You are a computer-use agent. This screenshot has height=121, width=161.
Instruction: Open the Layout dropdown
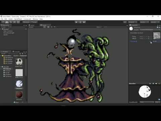pos(155,22)
